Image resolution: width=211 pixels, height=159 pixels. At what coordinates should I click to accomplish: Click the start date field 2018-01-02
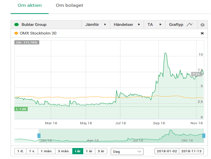click(167, 151)
